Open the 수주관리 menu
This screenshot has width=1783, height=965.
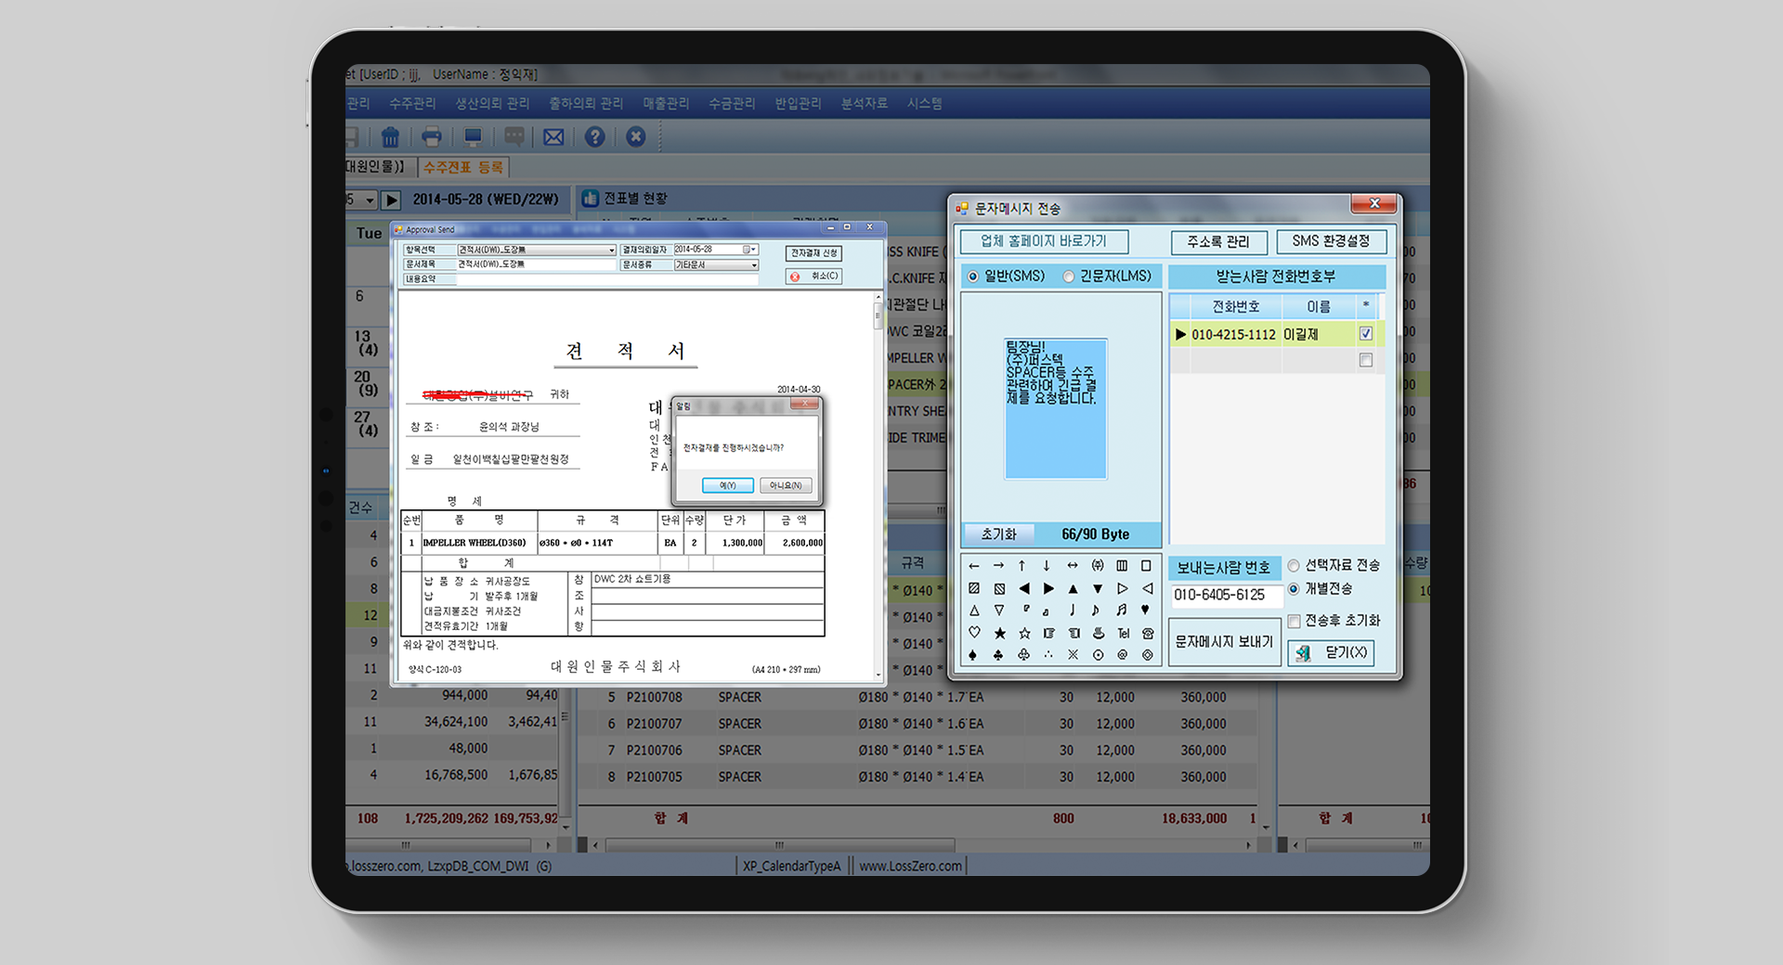(412, 104)
